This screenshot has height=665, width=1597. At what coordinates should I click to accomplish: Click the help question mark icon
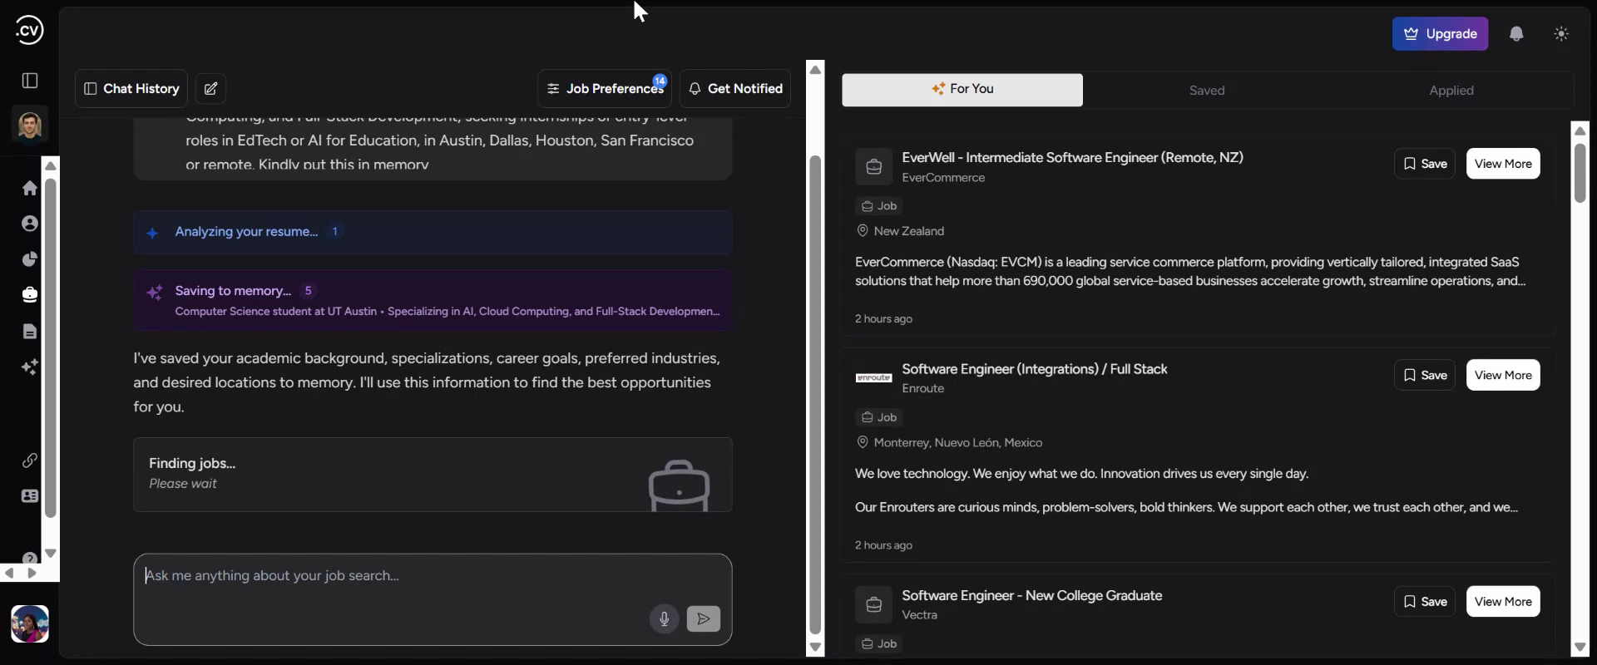point(30,558)
